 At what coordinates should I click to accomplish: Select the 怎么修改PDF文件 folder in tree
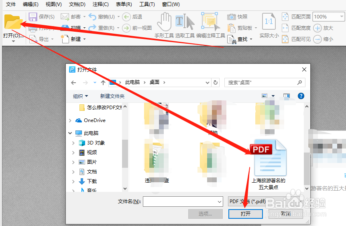pos(100,108)
